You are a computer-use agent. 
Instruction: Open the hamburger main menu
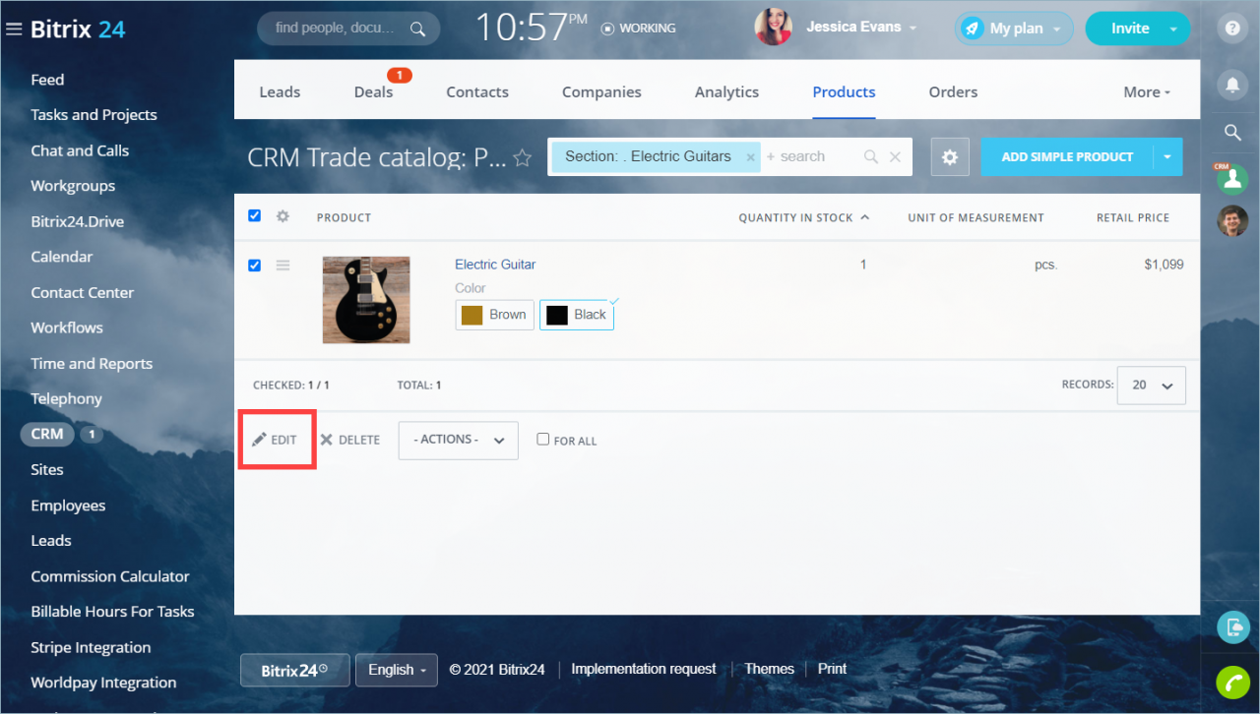[x=14, y=30]
